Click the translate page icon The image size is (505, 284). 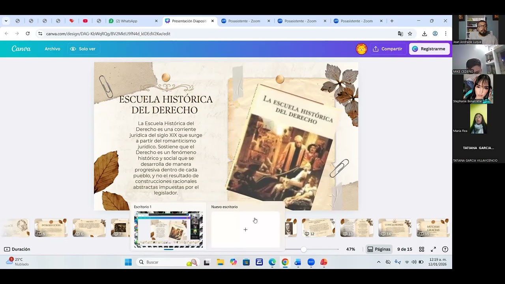pyautogui.click(x=400, y=34)
